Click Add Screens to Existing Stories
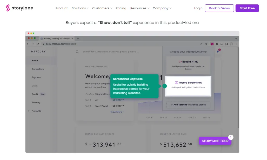This screenshot has height=160, width=267. (x=188, y=105)
